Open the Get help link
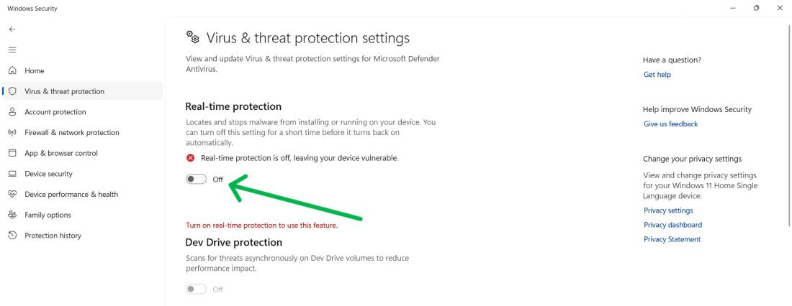The image size is (792, 306). tap(657, 73)
